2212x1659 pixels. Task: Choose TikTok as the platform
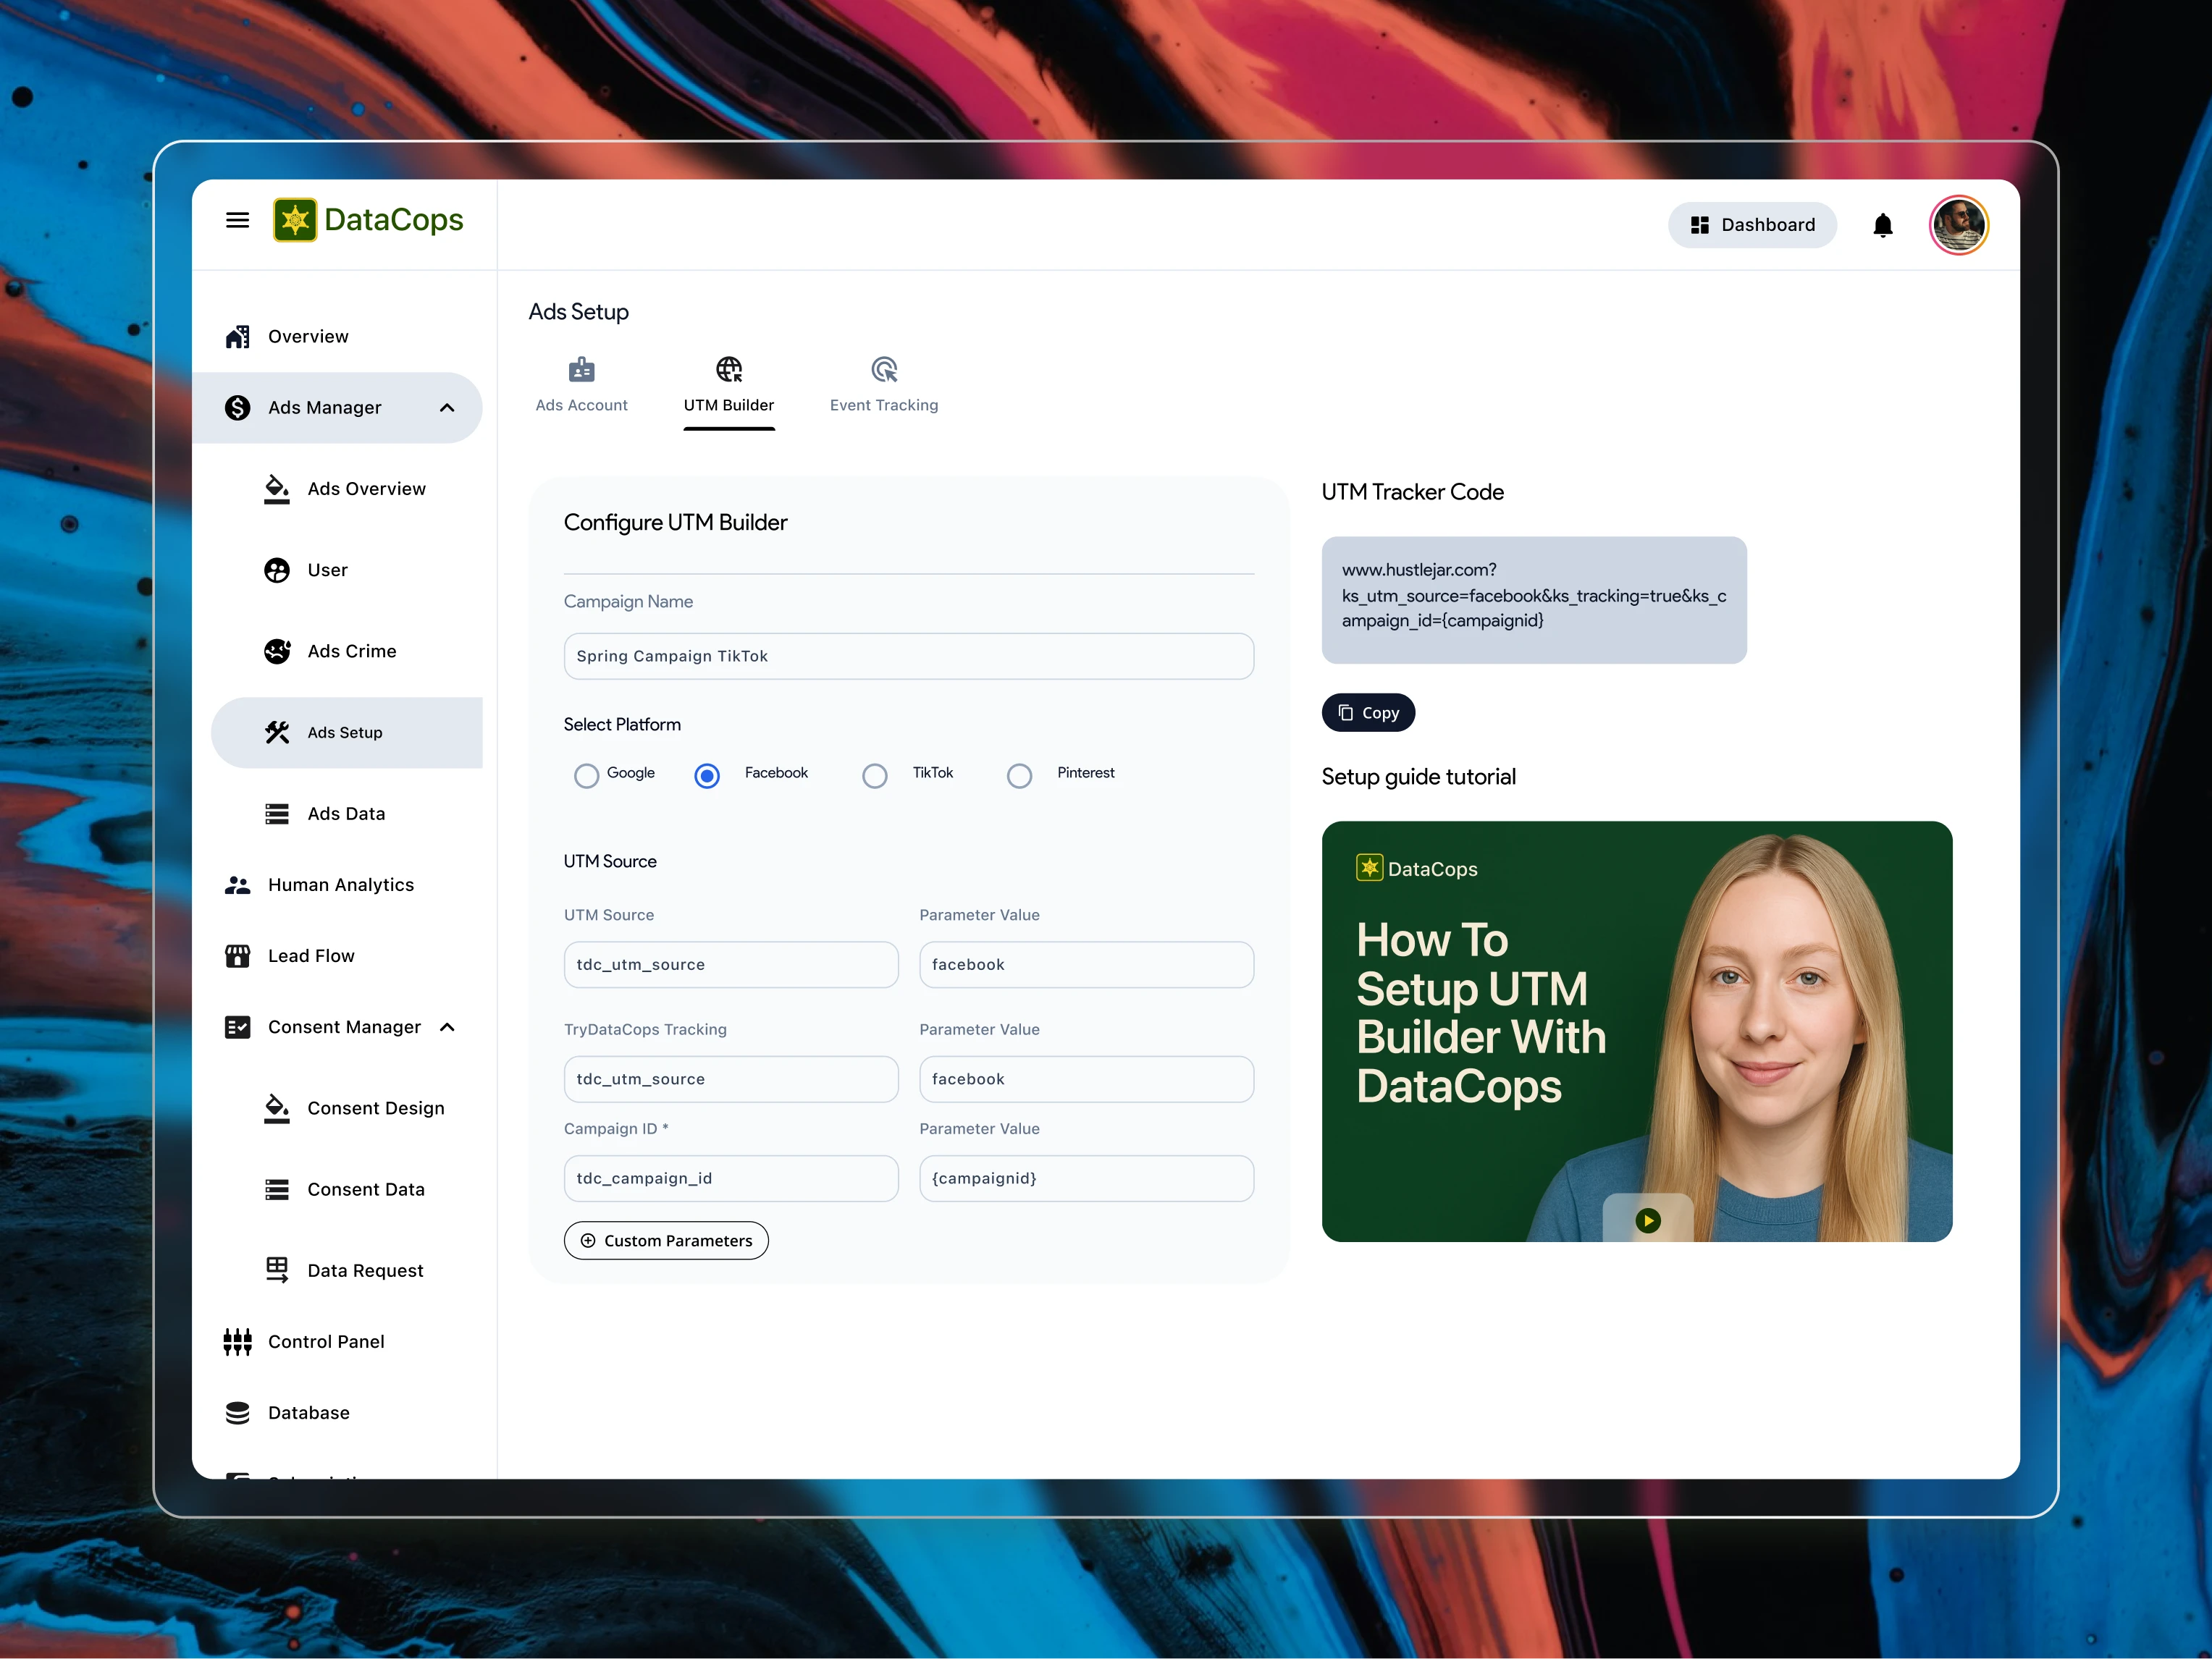coord(875,774)
